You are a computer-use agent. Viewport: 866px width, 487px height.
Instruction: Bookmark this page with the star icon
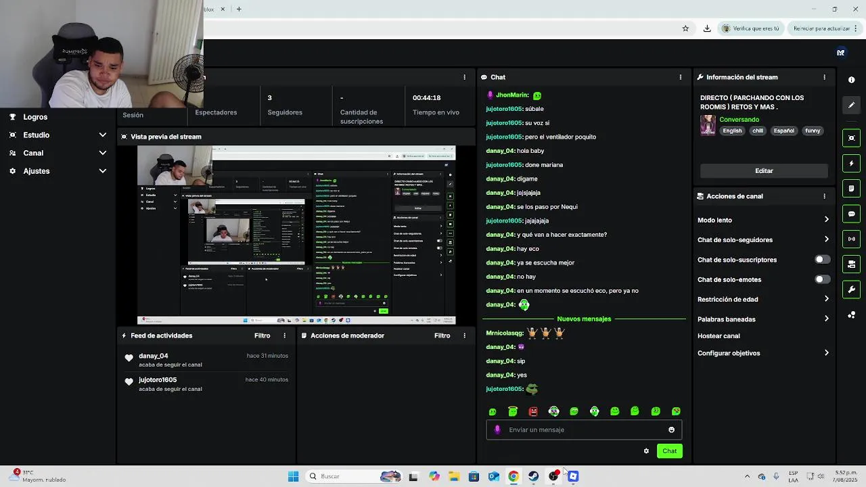(685, 28)
